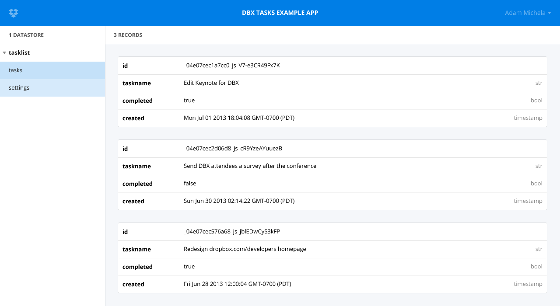Click the str type label on first record
The width and height of the screenshot is (560, 306).
[x=539, y=83]
